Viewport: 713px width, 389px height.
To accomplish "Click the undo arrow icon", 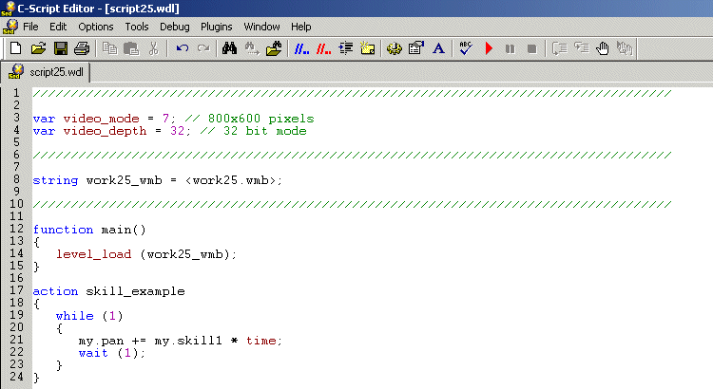I will click(x=182, y=47).
